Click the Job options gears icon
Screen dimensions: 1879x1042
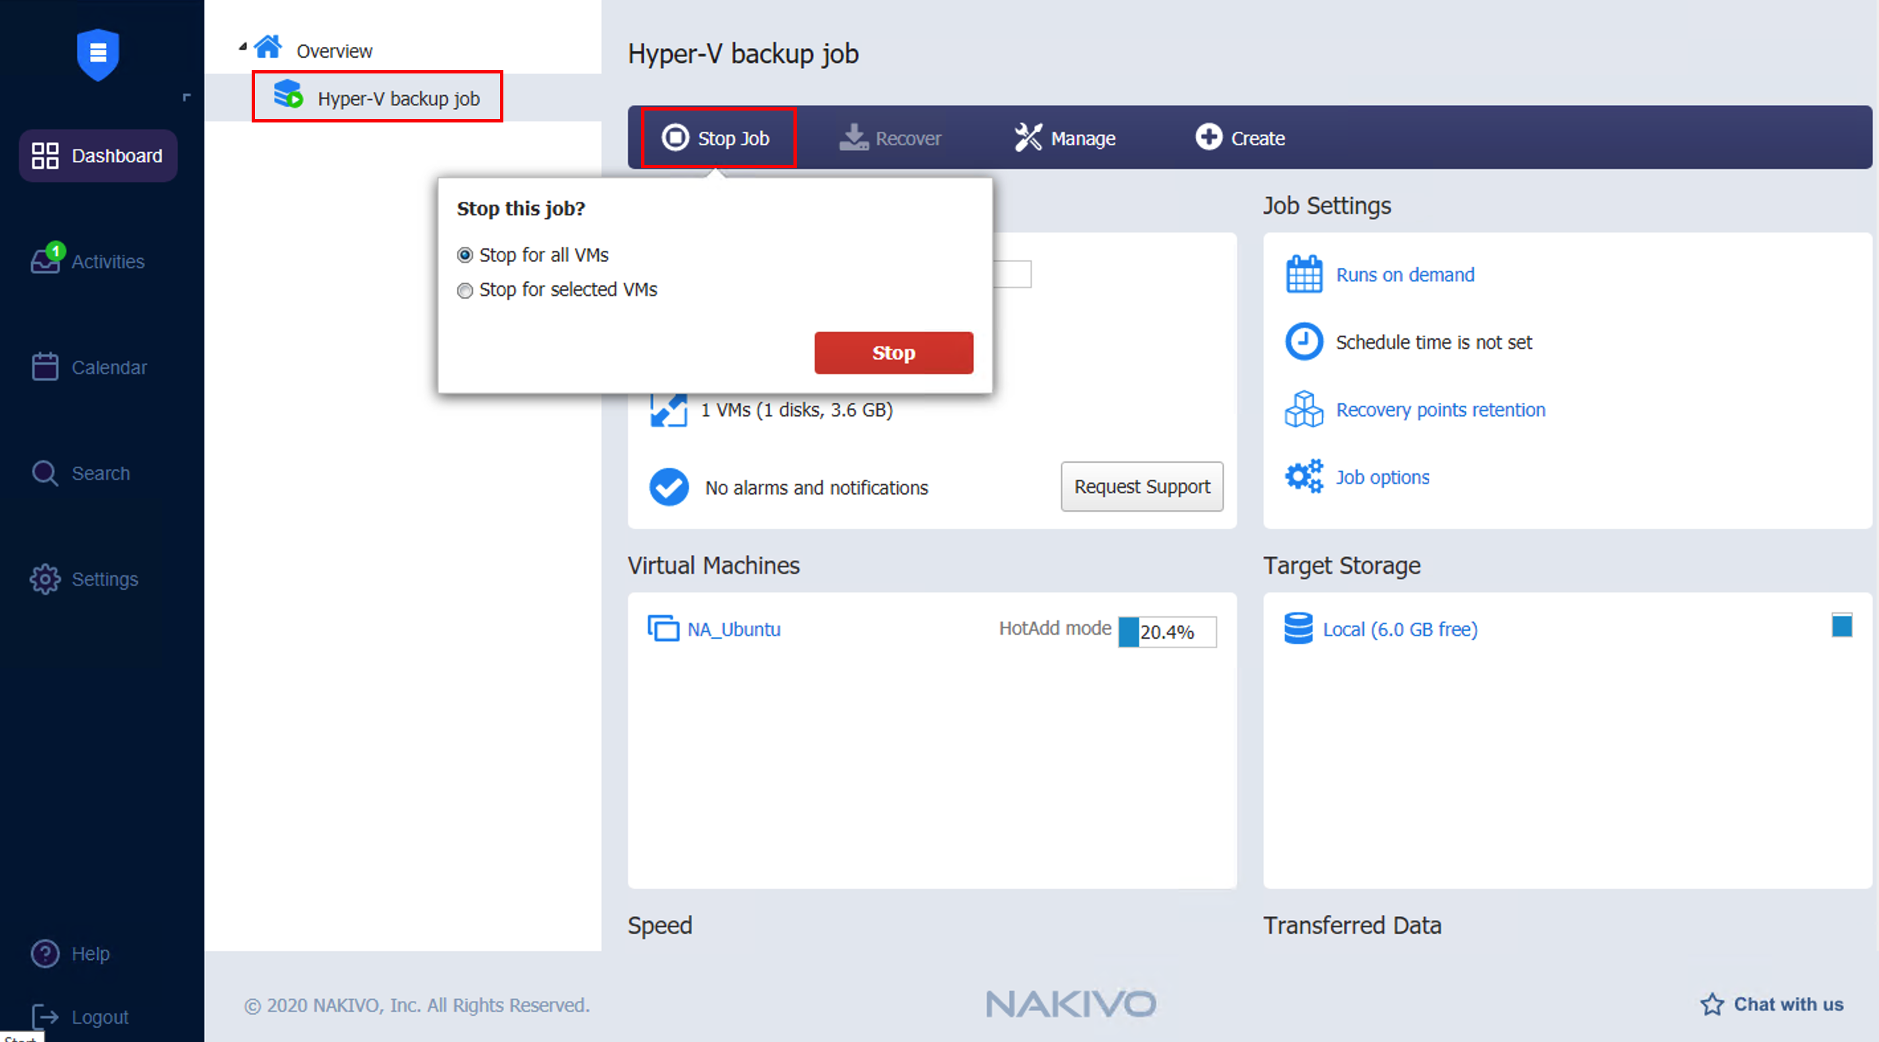click(x=1303, y=477)
